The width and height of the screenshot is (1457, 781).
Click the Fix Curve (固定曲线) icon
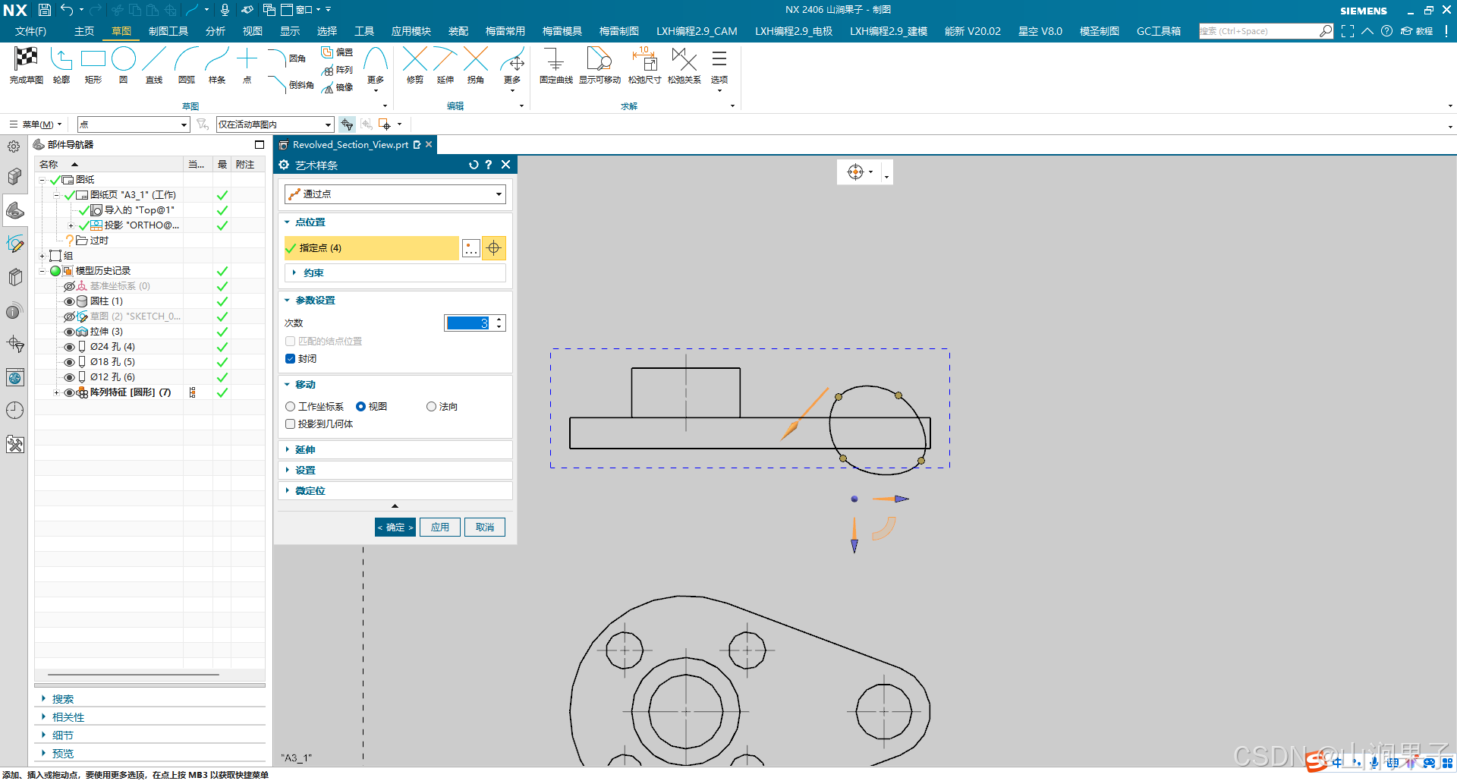coord(555,59)
